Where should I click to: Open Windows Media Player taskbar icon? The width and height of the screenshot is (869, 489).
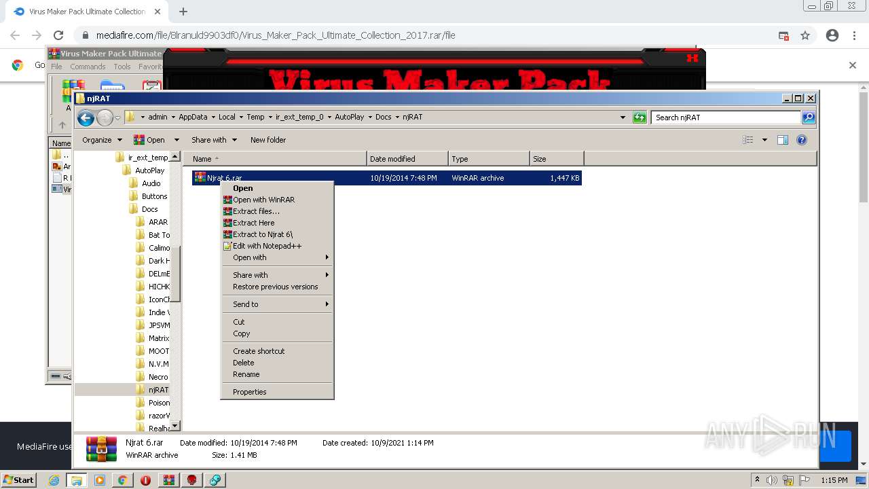click(100, 480)
